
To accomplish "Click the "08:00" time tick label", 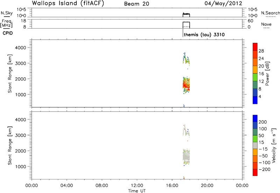I will [x=102, y=186].
